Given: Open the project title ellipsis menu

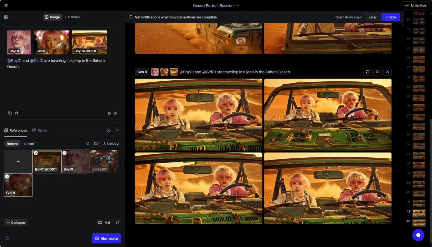Looking at the screenshot, I should [237, 5].
